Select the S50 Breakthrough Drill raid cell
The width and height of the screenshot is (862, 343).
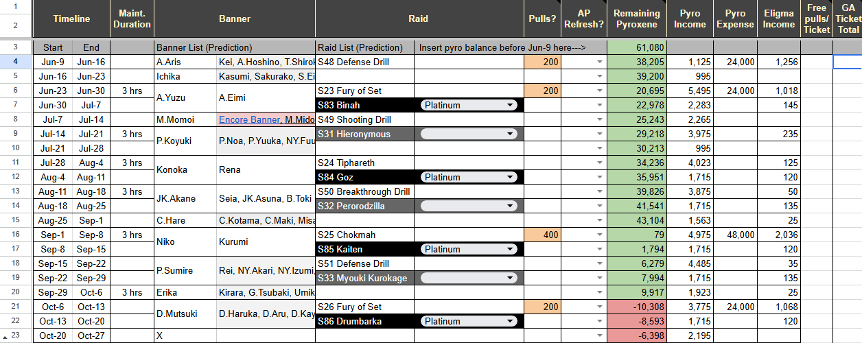[x=364, y=191]
